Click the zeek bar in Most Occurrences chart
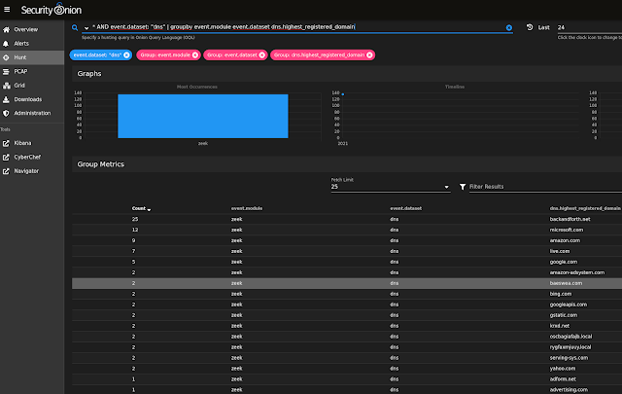Viewport: 622px width, 394px height. [203, 116]
